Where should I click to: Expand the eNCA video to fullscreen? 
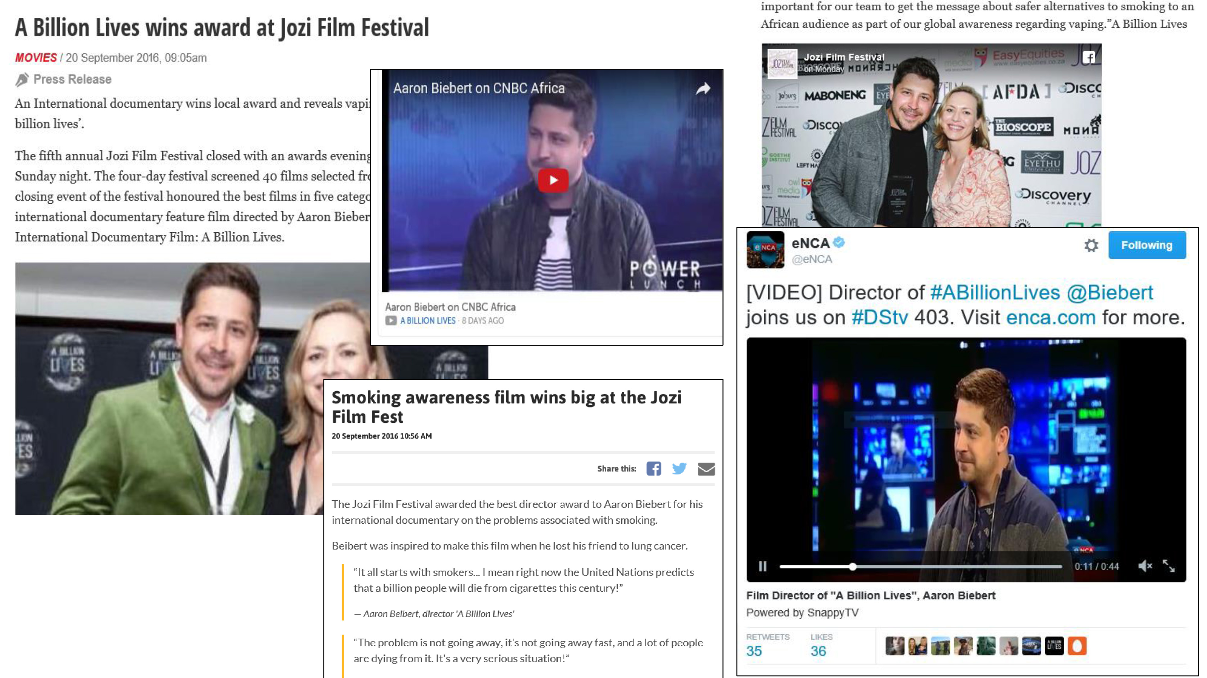click(1169, 566)
